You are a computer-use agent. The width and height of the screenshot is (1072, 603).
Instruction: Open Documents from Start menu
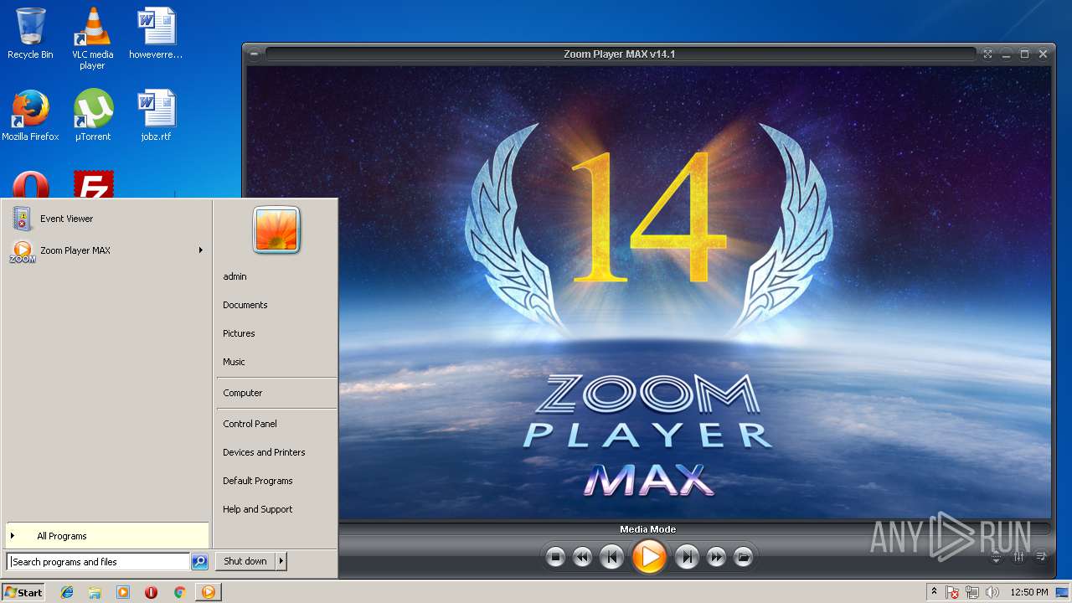coord(245,305)
